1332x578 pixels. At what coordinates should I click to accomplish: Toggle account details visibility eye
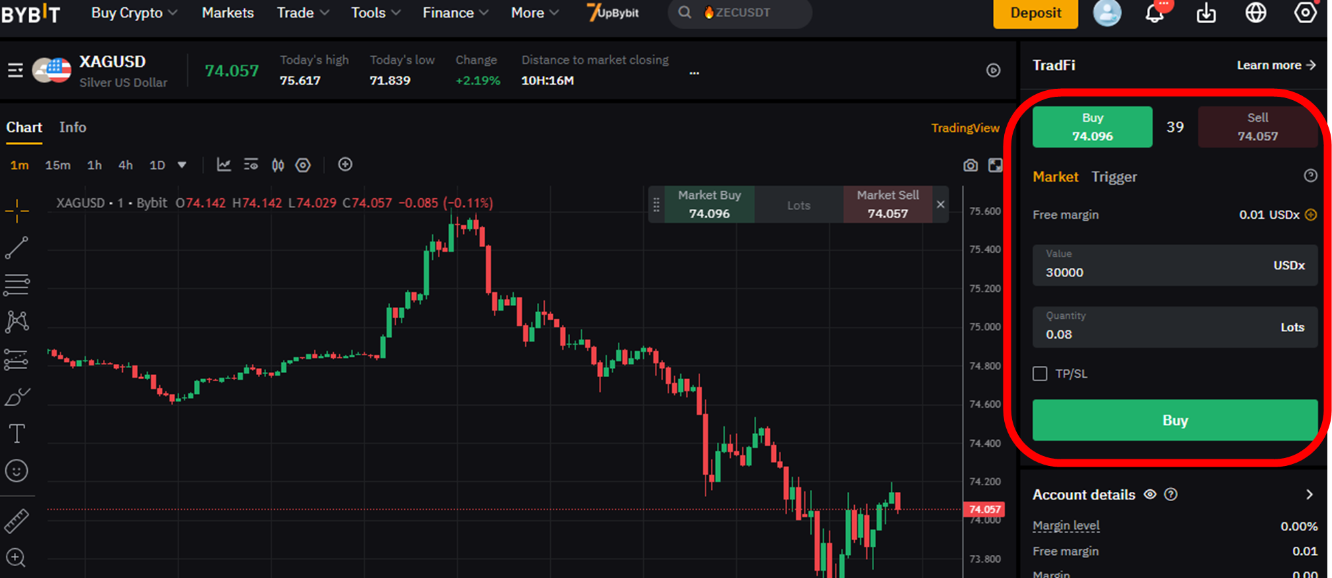point(1150,494)
